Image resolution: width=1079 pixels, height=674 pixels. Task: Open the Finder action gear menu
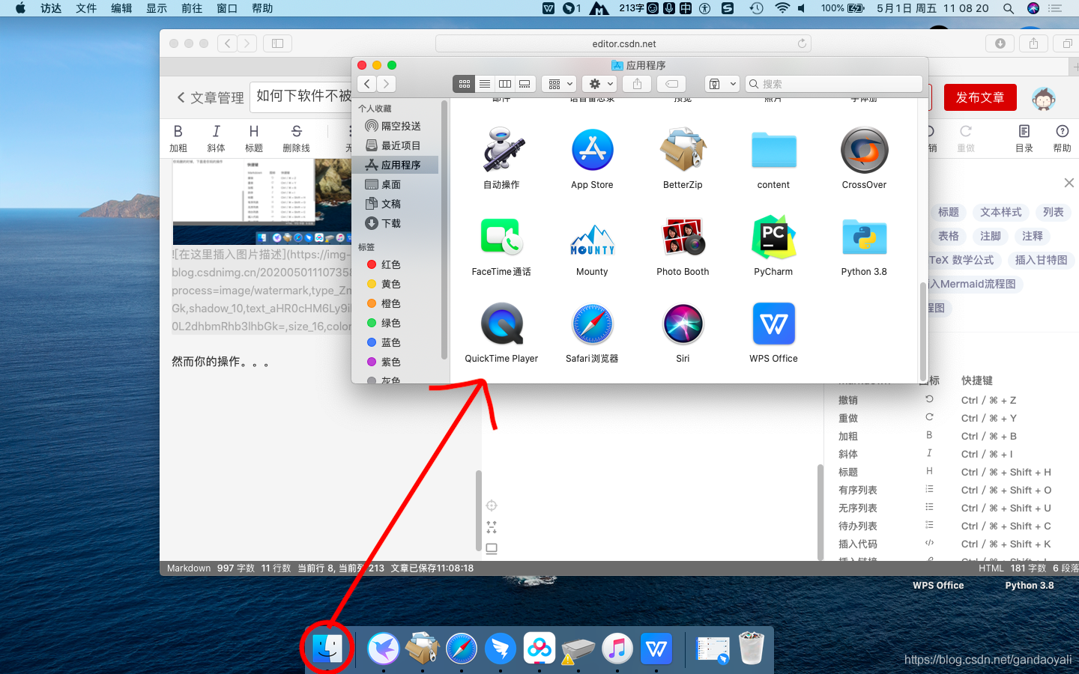click(600, 84)
